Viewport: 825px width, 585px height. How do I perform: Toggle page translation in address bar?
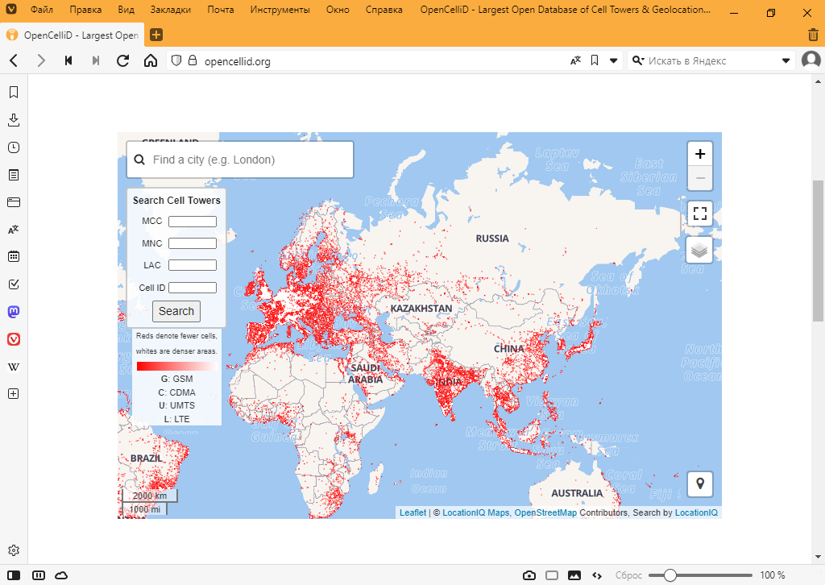(575, 60)
